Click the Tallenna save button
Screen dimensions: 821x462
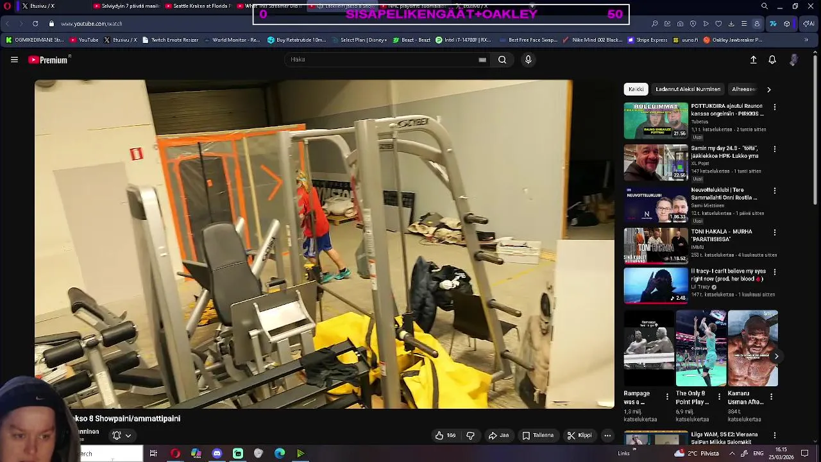537,436
